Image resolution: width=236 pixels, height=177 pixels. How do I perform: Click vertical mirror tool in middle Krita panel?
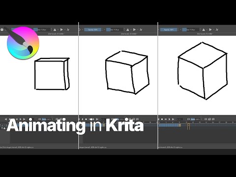[x=134, y=29]
